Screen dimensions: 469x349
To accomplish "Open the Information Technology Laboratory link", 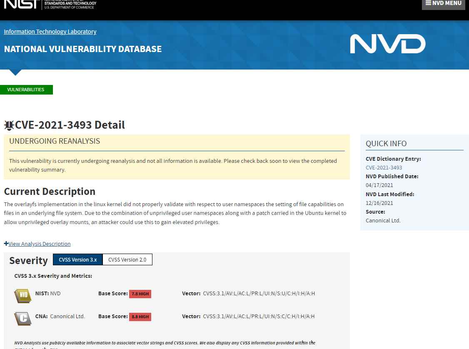I will (x=50, y=32).
